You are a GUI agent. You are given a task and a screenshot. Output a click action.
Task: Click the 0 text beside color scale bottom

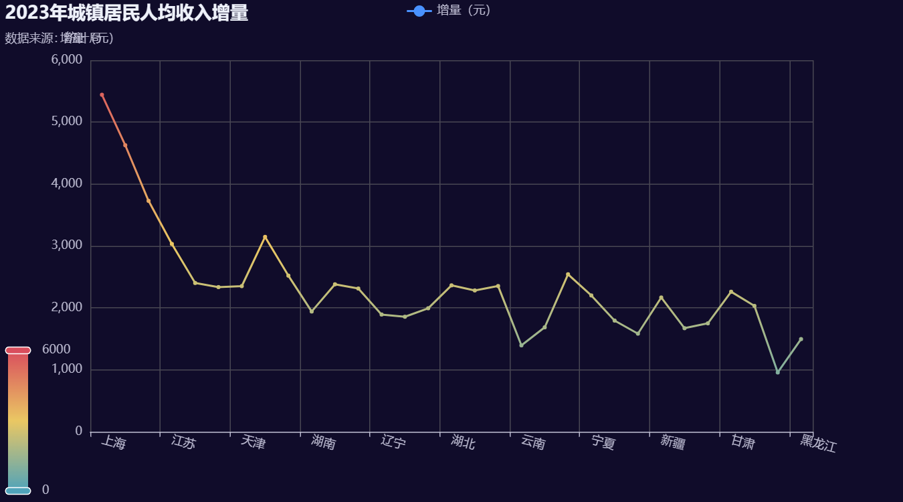[45, 490]
